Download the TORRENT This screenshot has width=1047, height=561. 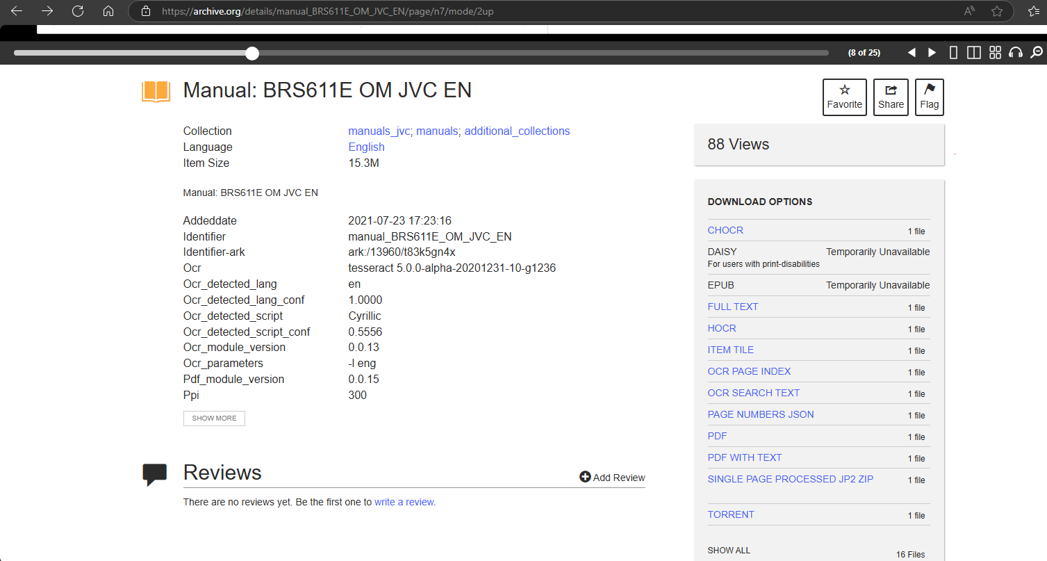pyautogui.click(x=731, y=514)
